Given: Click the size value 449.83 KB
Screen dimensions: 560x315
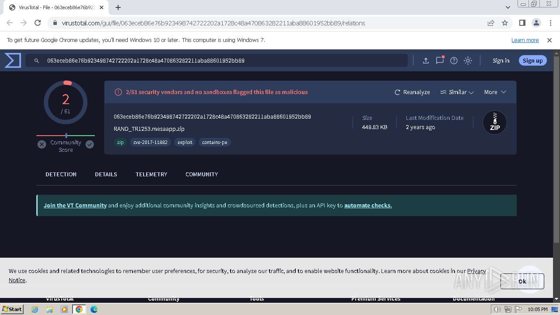Looking at the screenshot, I should click(x=374, y=127).
